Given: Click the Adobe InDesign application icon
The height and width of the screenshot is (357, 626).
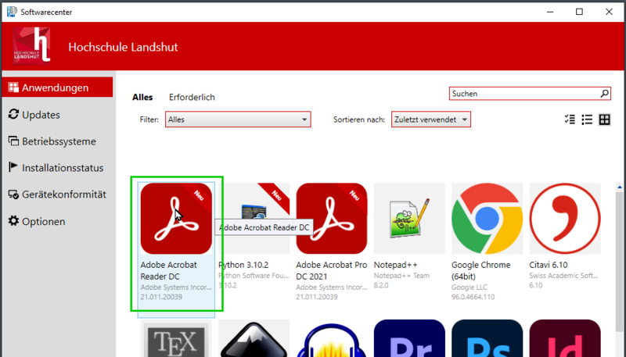Looking at the screenshot, I should (x=564, y=341).
